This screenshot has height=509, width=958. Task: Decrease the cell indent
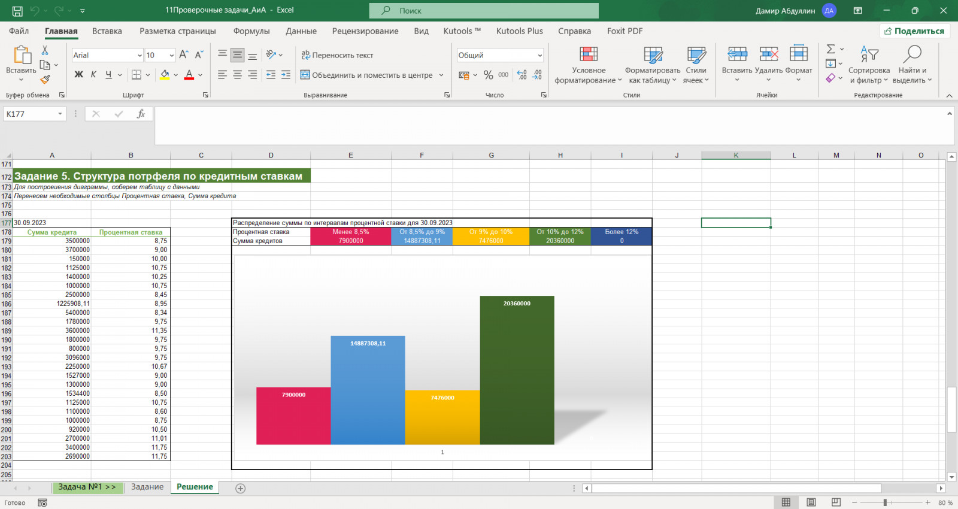click(x=271, y=75)
